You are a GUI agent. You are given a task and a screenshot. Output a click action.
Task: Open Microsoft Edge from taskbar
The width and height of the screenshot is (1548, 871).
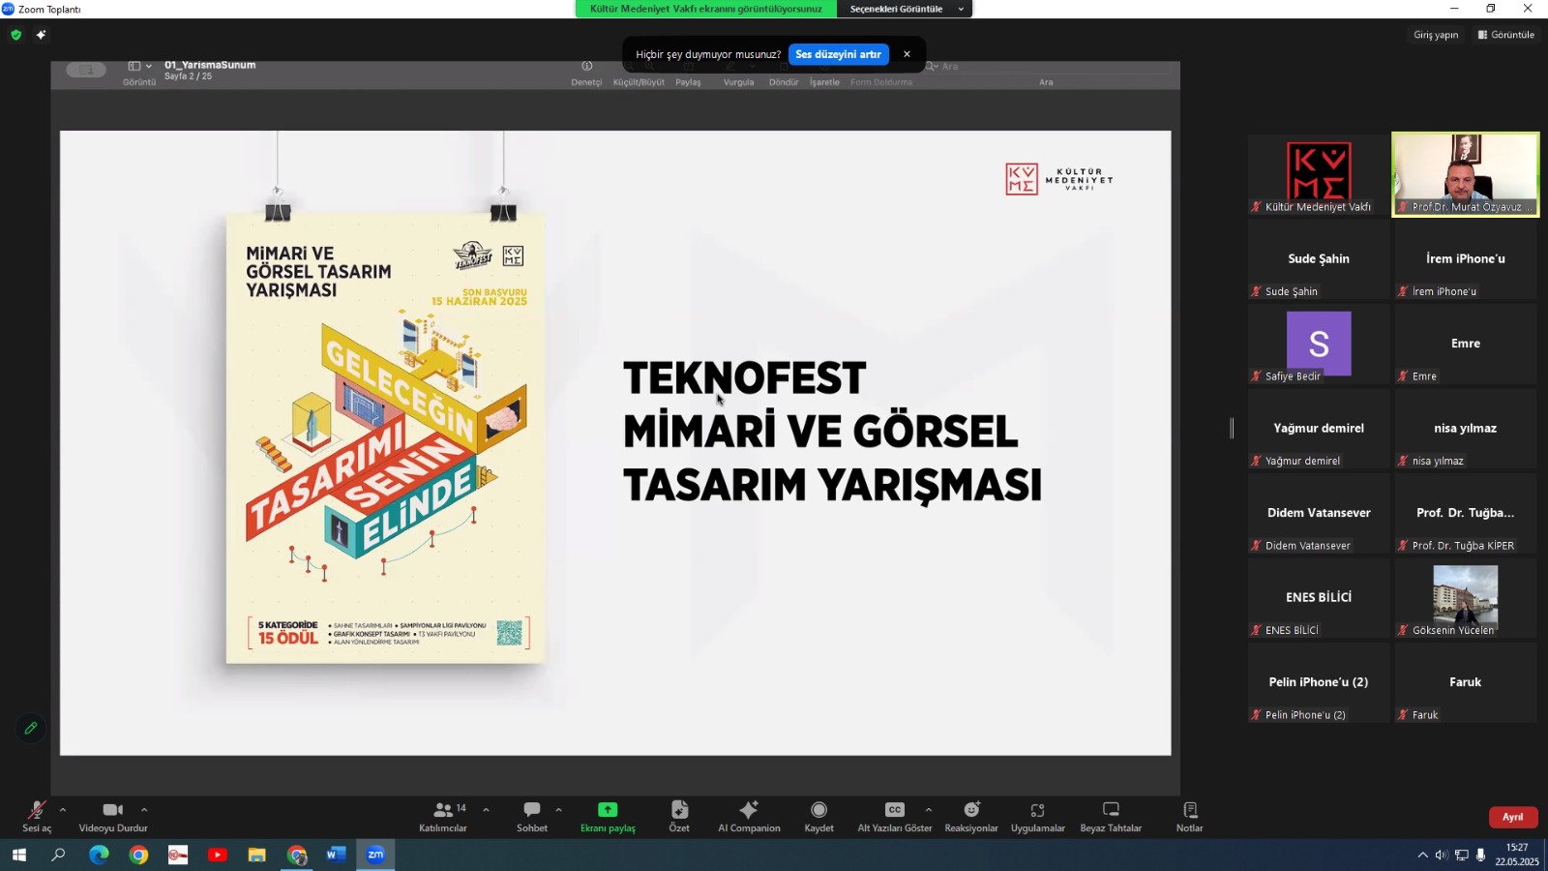click(x=99, y=855)
